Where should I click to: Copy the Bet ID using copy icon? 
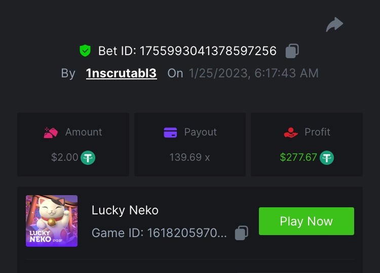tap(292, 51)
